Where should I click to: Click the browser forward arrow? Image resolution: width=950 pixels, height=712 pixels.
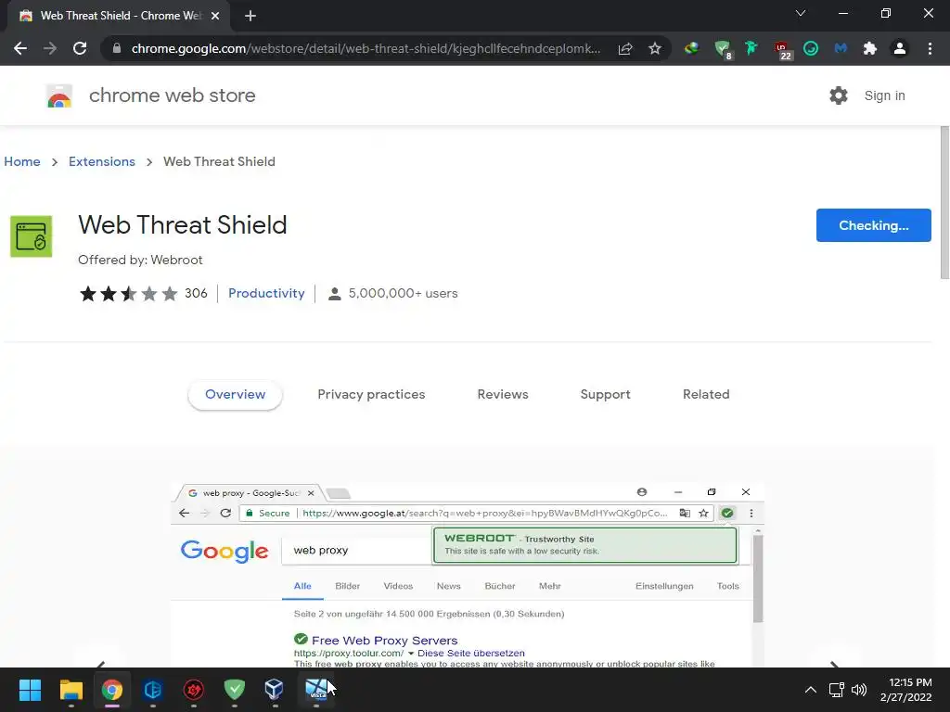pos(50,48)
